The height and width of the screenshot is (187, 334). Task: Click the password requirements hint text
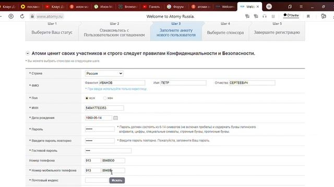click(187, 129)
